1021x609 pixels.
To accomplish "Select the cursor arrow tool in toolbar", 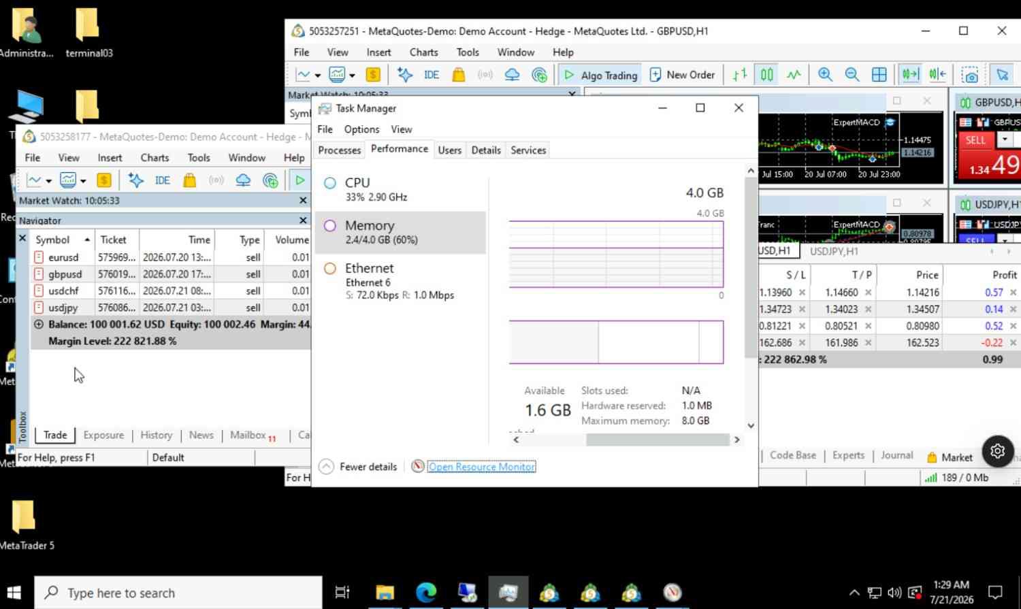I will pyautogui.click(x=1003, y=75).
